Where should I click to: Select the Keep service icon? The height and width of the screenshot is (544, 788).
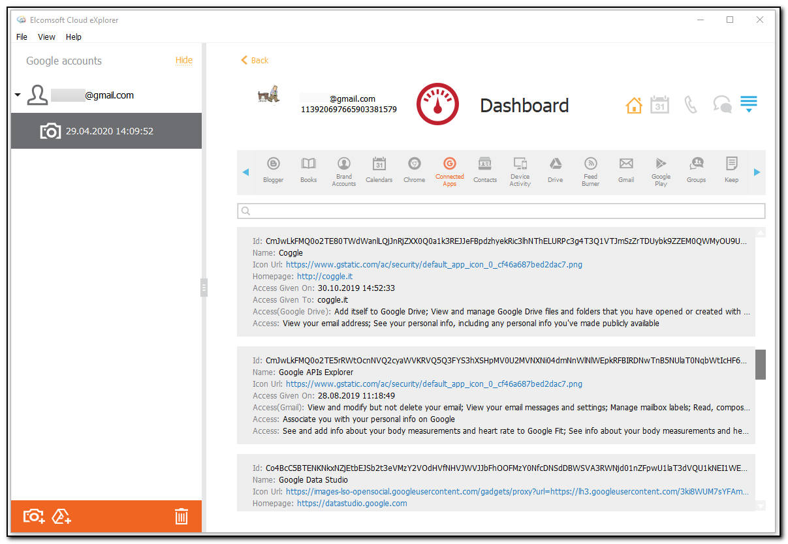click(731, 170)
